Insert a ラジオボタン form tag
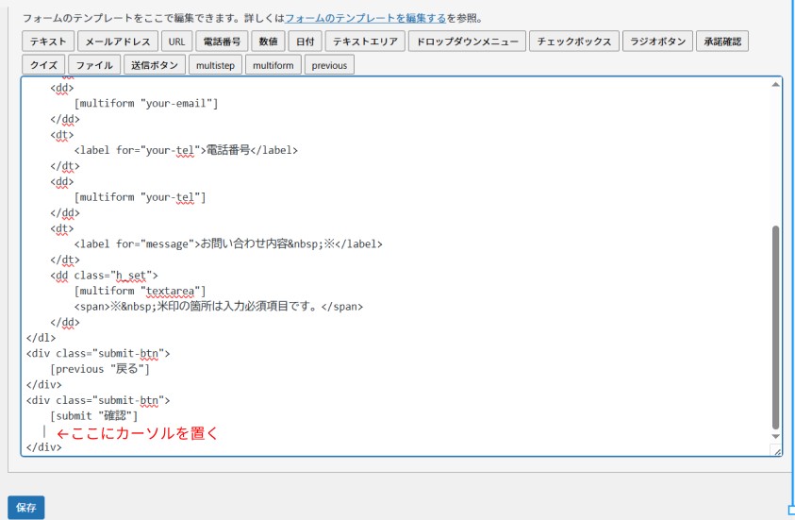This screenshot has height=520, width=795. [x=658, y=42]
